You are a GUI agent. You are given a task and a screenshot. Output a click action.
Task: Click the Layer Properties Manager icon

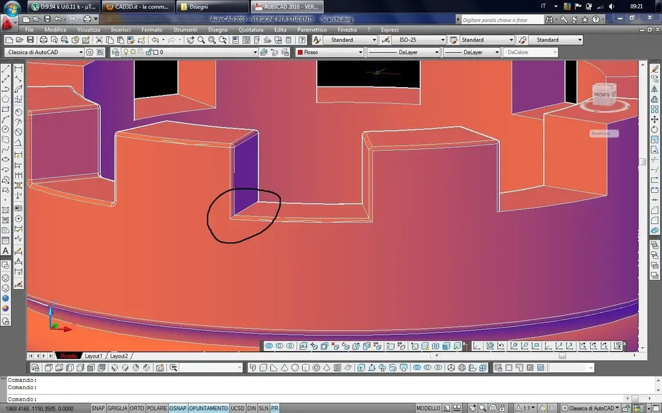click(115, 52)
